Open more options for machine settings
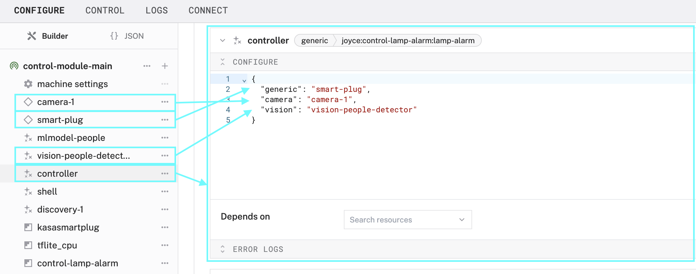The height and width of the screenshot is (274, 696). (x=165, y=84)
